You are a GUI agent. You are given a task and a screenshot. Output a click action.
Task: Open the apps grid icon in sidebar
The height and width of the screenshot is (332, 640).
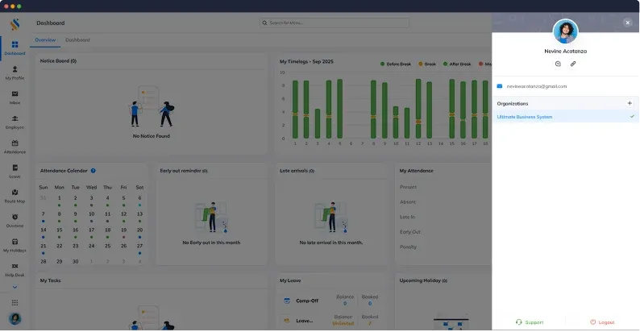pos(15,303)
